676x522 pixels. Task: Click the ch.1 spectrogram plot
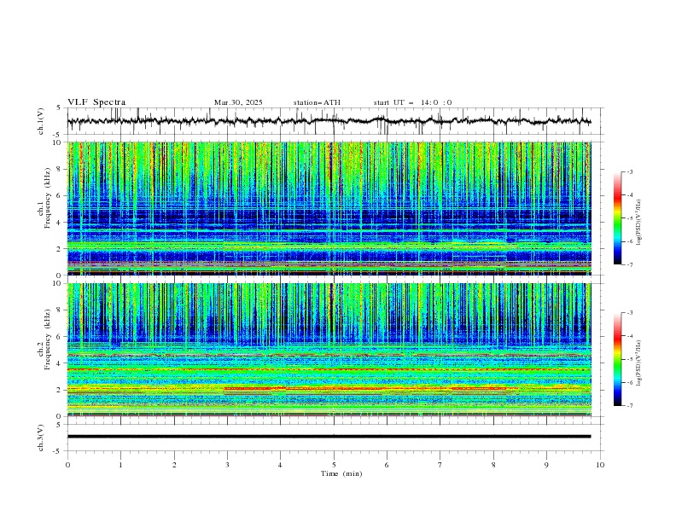coord(329,208)
